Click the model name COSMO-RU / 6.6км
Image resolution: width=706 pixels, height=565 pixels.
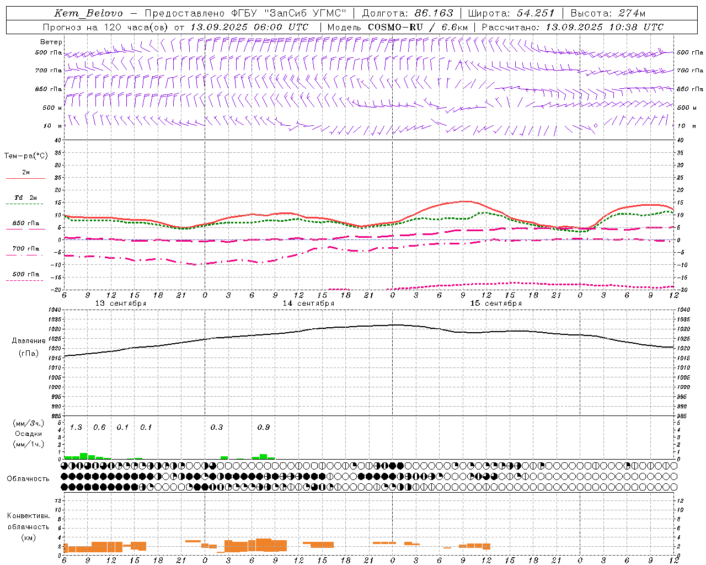418,27
